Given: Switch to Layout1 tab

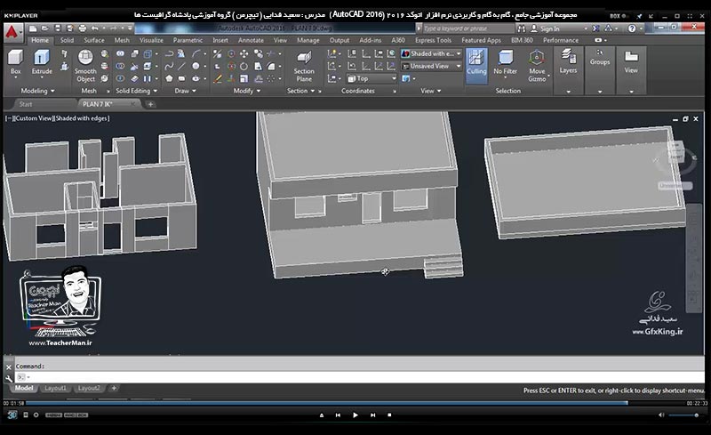Looking at the screenshot, I should click(x=55, y=388).
